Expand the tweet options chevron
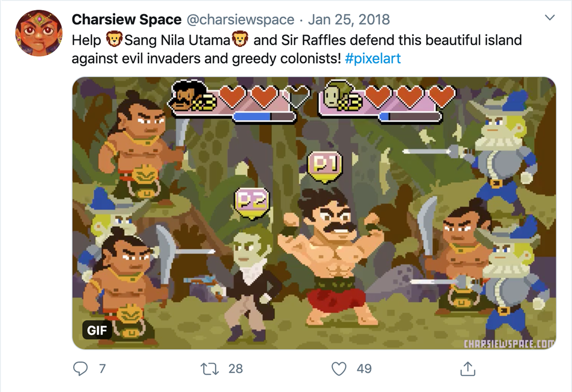This screenshot has height=392, width=572. click(549, 18)
